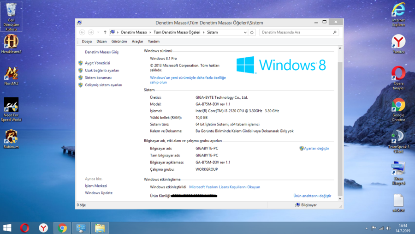Open the Araçlar menu
The height and width of the screenshot is (234, 415).
point(137,42)
